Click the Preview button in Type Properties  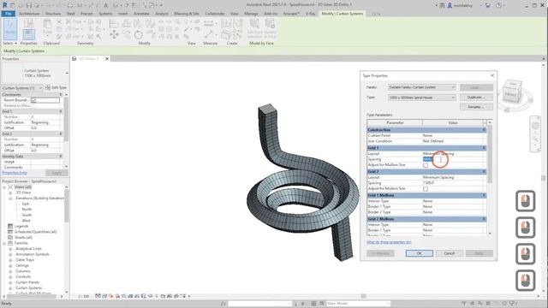tap(380, 253)
